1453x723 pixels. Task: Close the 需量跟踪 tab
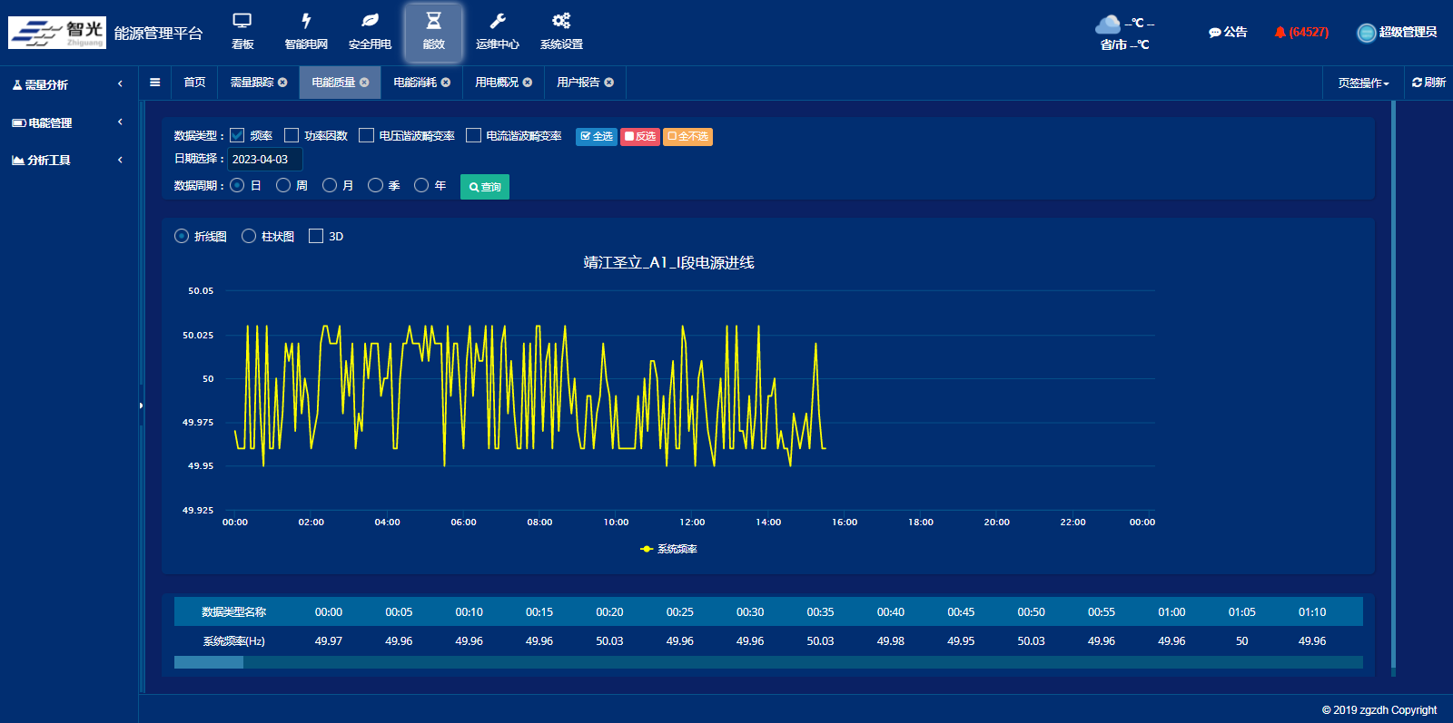tap(282, 83)
